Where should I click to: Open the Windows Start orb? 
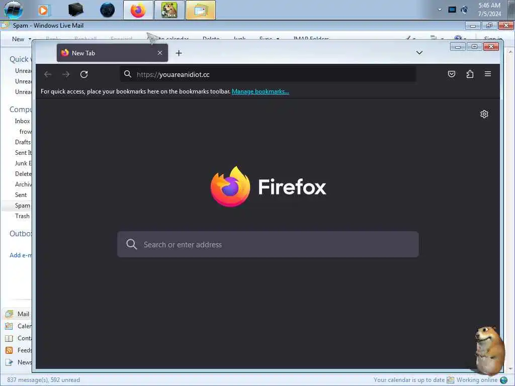[x=14, y=10]
